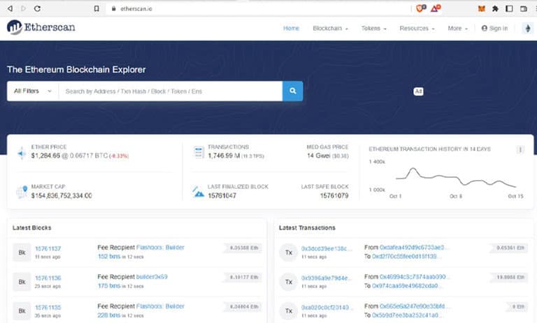Open the Brave Rewards triangle icon
This screenshot has height=323, width=537.
436,8
